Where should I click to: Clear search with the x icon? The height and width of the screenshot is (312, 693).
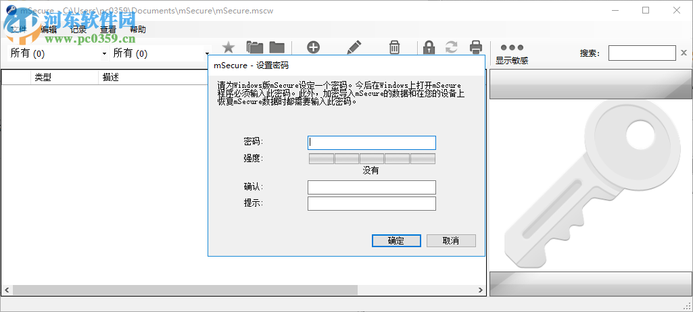tap(684, 53)
